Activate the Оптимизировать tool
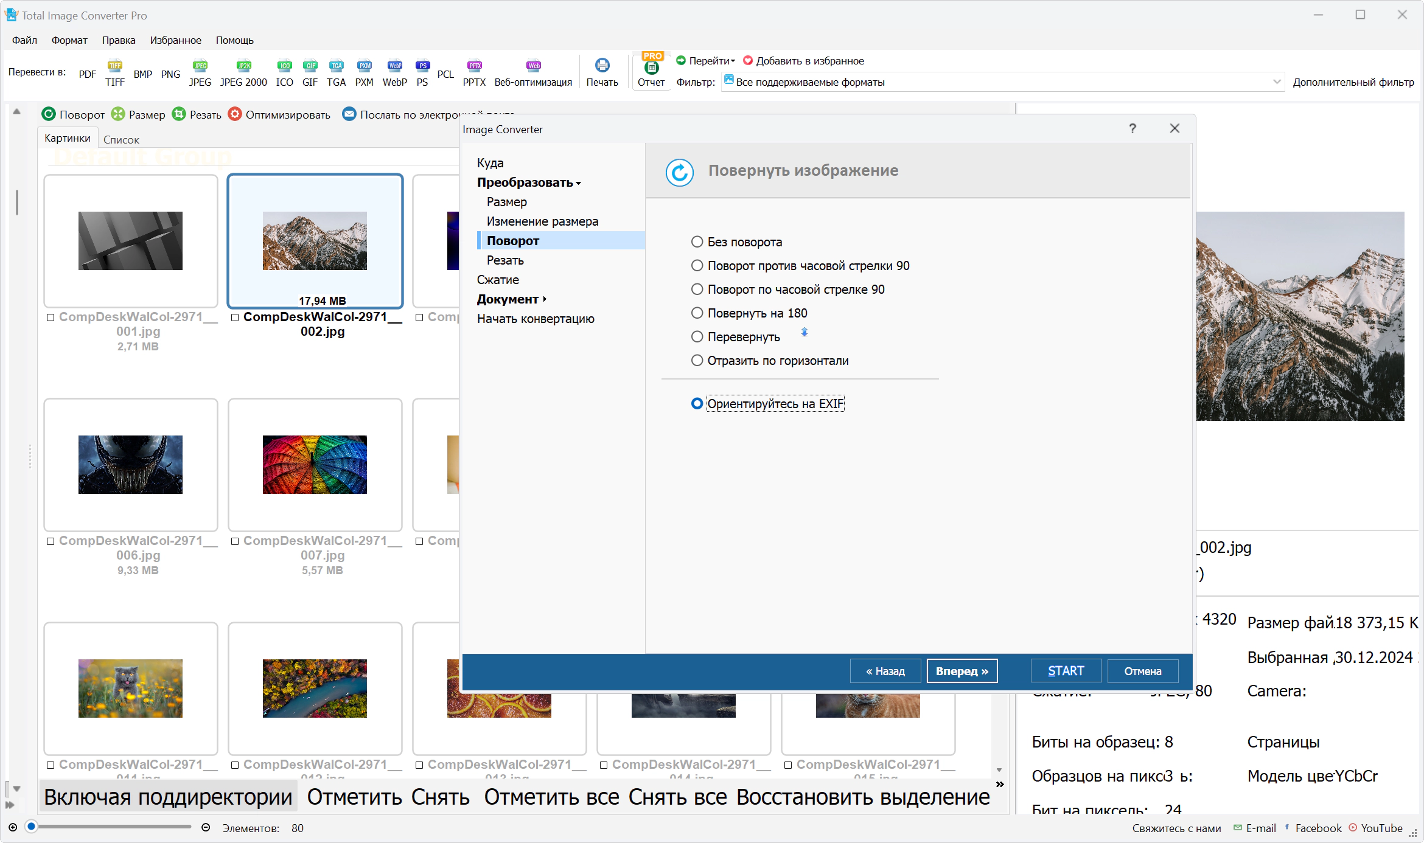Screen dimensions: 1424x843 pyautogui.click(x=279, y=114)
